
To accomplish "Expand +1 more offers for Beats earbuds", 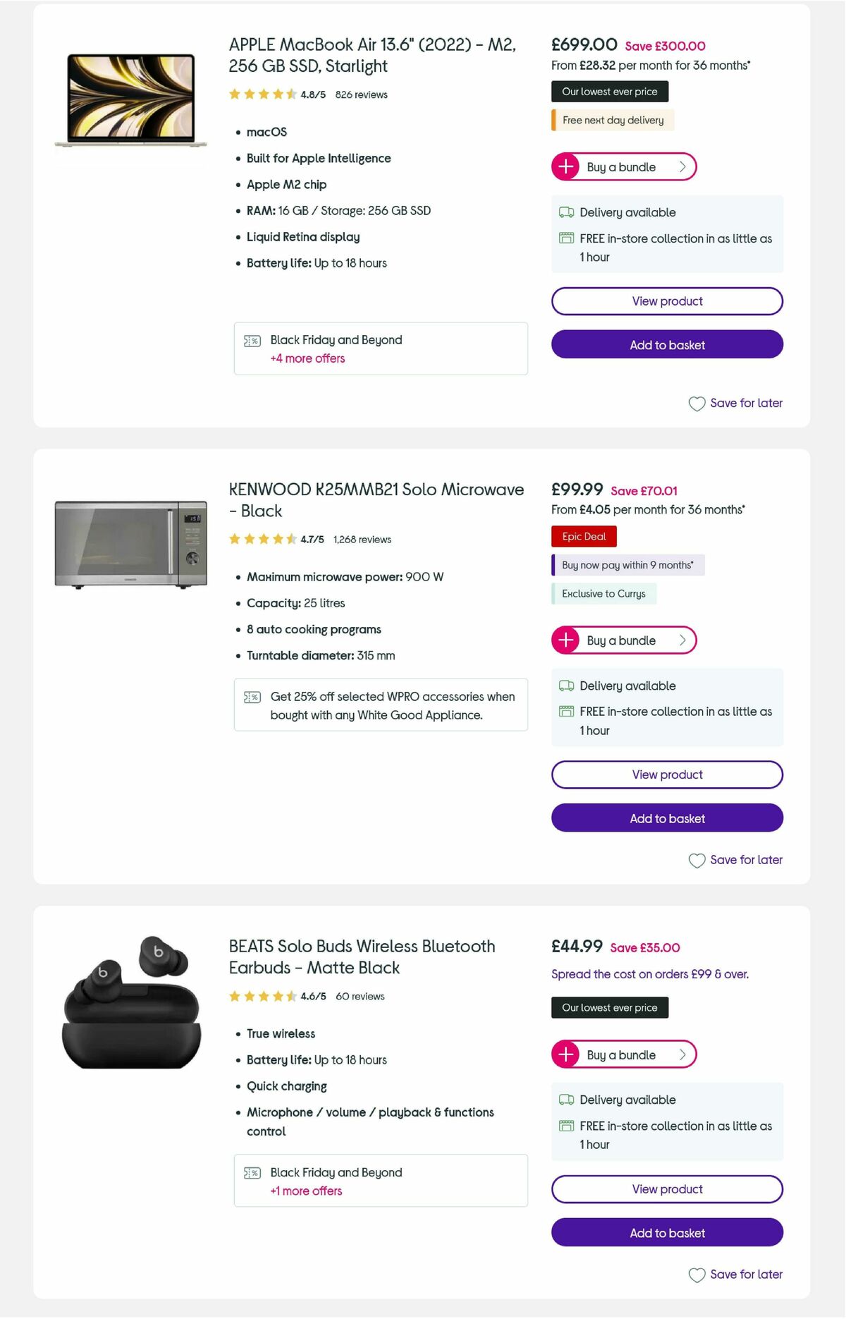I will coord(305,1191).
